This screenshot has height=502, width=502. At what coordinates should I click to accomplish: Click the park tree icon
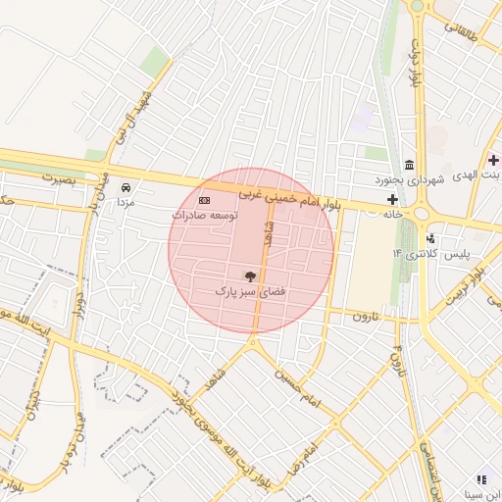coord(250,276)
